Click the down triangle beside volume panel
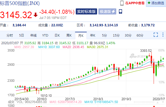 pos(163,102)
